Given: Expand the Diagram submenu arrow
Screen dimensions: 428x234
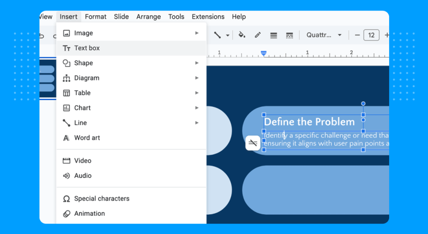Looking at the screenshot, I should [x=197, y=78].
